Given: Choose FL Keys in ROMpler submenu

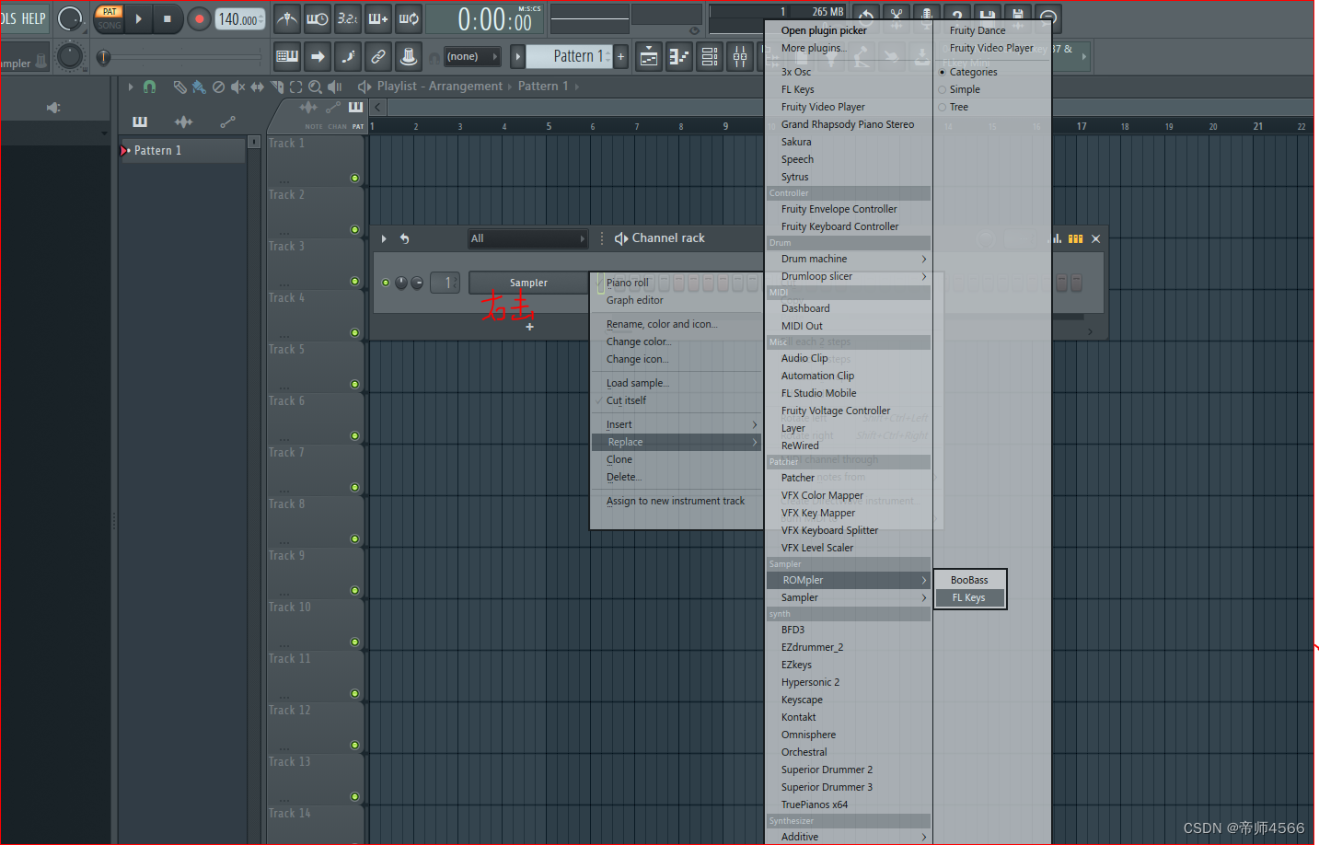Looking at the screenshot, I should pos(970,597).
